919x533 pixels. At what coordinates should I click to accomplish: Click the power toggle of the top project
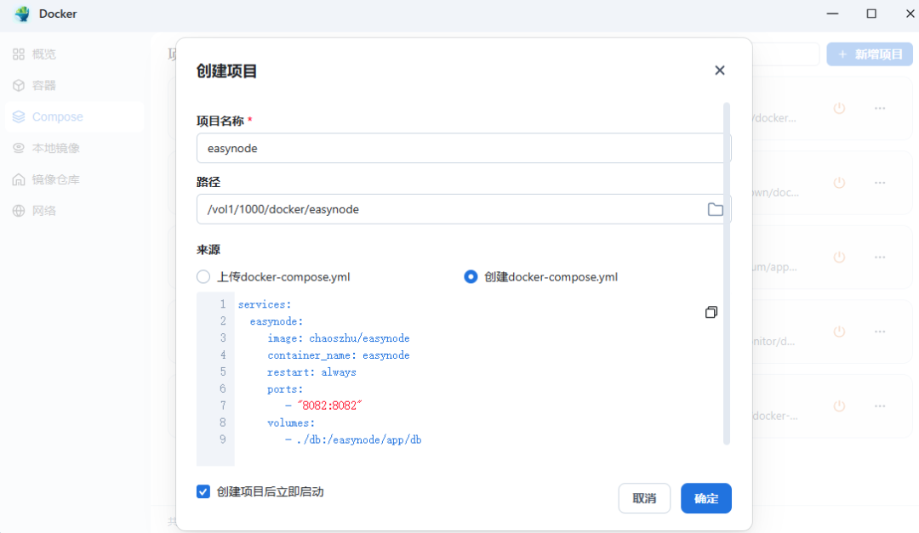pyautogui.click(x=839, y=109)
